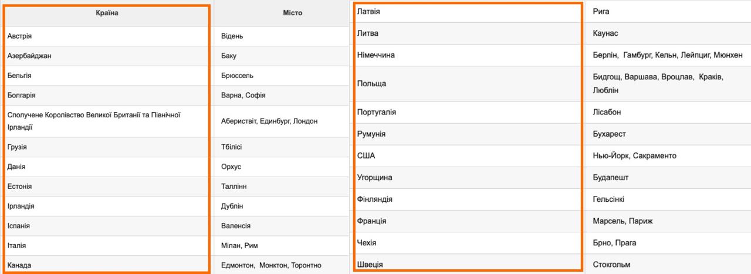This screenshot has height=274, width=751.
Task: Click the Едмонтон, Монктон, Торонтно cell
Action: coord(271,265)
